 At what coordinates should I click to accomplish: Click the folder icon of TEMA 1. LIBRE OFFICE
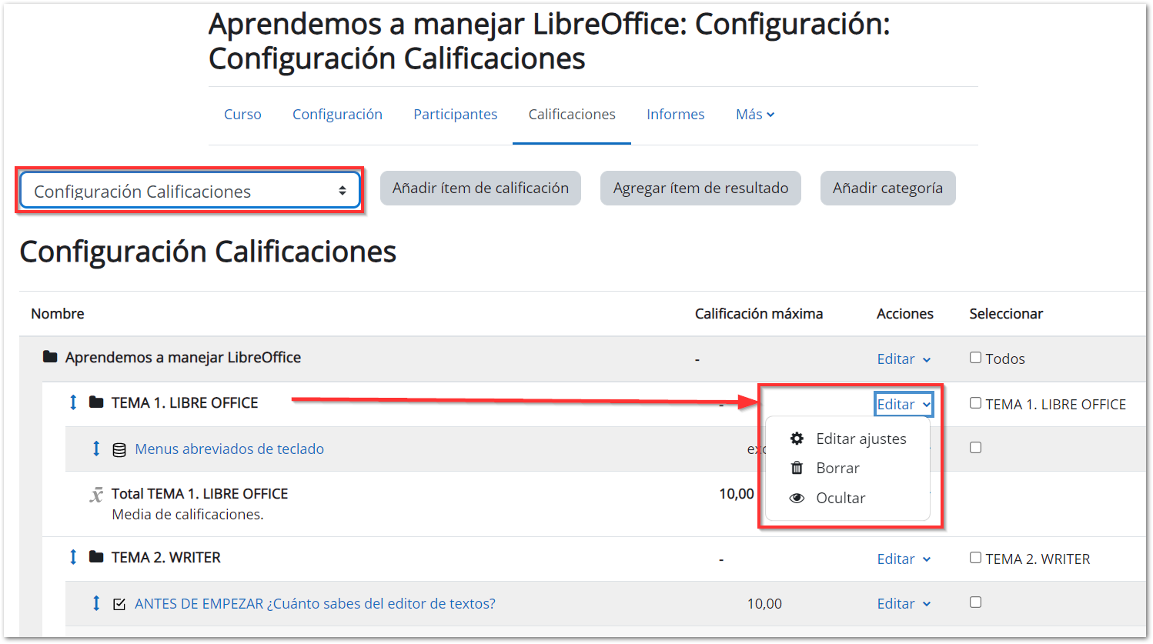[x=96, y=402]
